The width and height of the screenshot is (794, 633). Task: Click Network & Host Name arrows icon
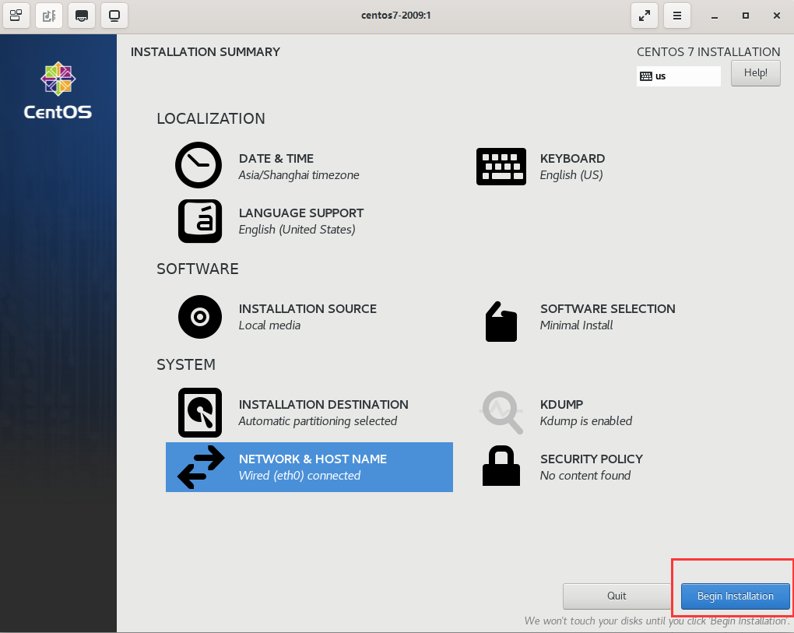tap(201, 467)
